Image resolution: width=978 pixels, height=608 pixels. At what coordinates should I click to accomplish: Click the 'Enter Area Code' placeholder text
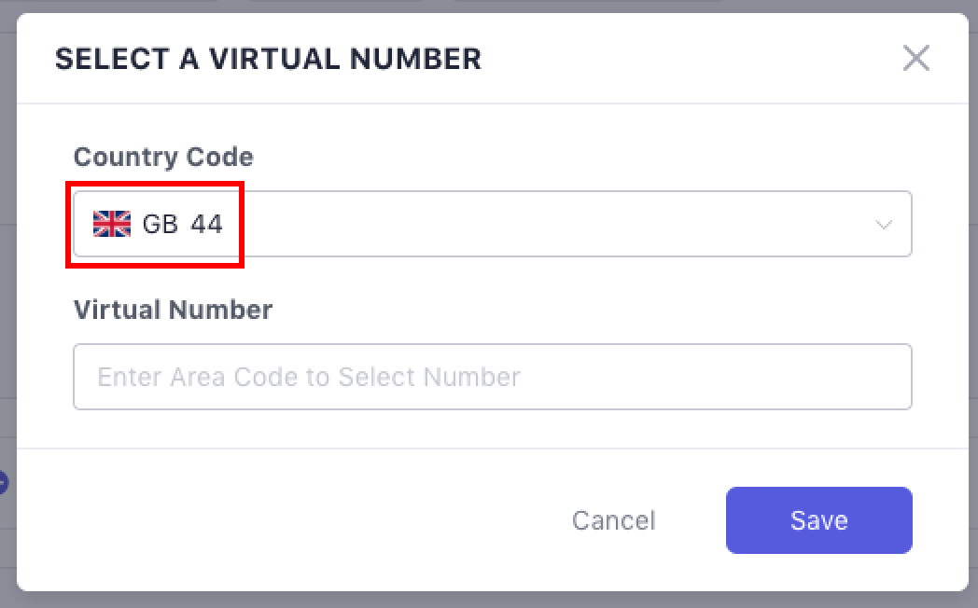point(309,377)
